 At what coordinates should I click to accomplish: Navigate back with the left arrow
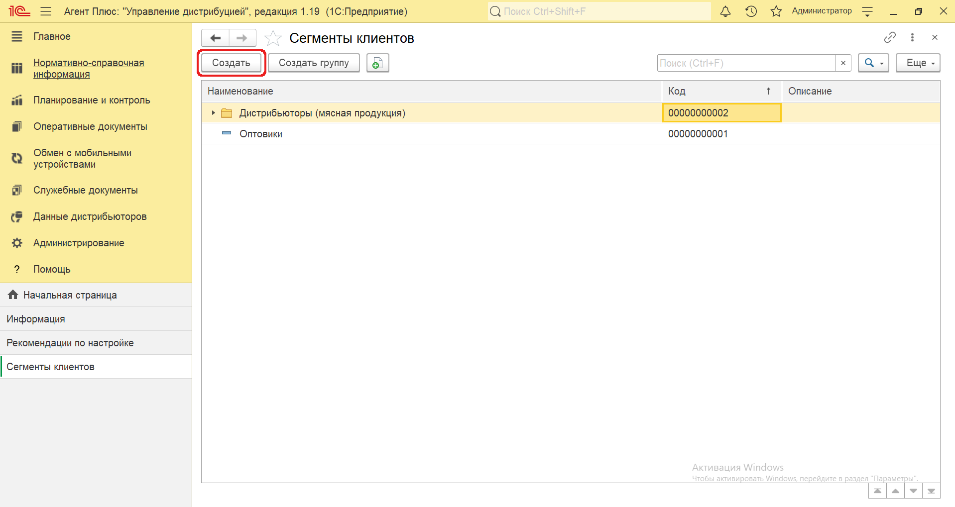tap(216, 38)
